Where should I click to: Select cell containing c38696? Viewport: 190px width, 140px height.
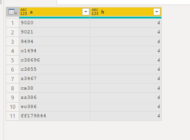point(55,60)
